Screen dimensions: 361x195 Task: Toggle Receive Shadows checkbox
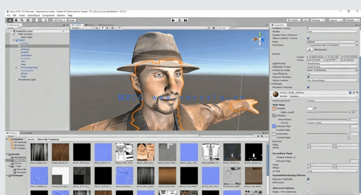pos(308,77)
